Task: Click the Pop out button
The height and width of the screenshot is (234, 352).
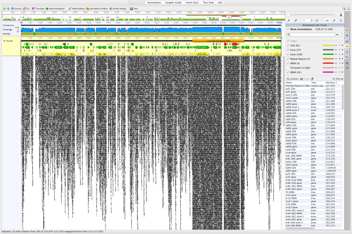Action: click(x=338, y=79)
